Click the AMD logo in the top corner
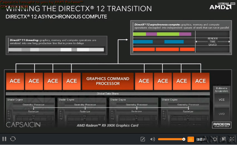This screenshot has width=237, height=145. click(x=220, y=7)
